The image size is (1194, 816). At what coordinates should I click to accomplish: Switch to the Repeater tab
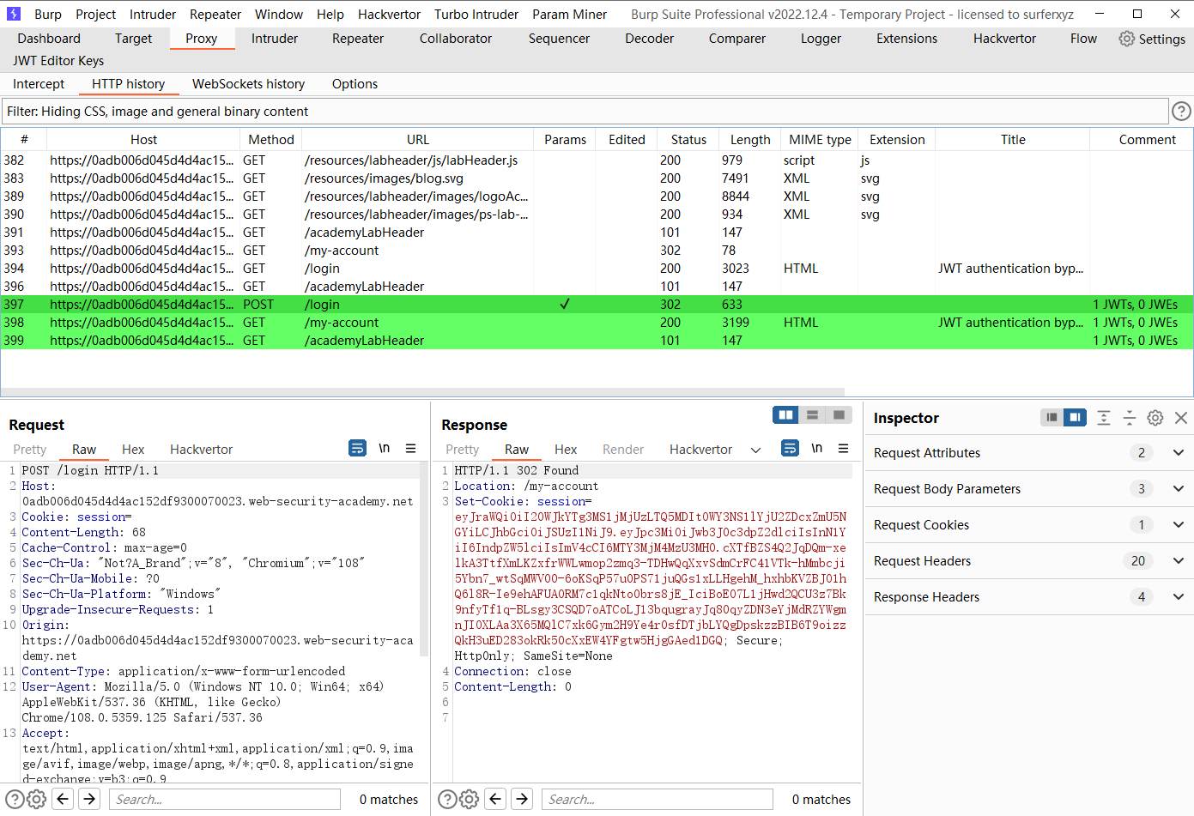(x=358, y=39)
